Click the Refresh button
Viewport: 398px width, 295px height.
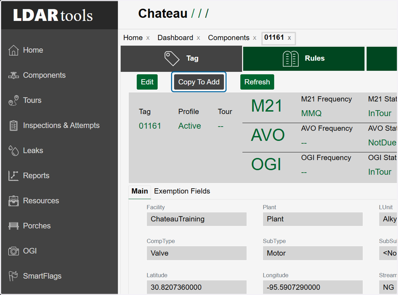[257, 82]
